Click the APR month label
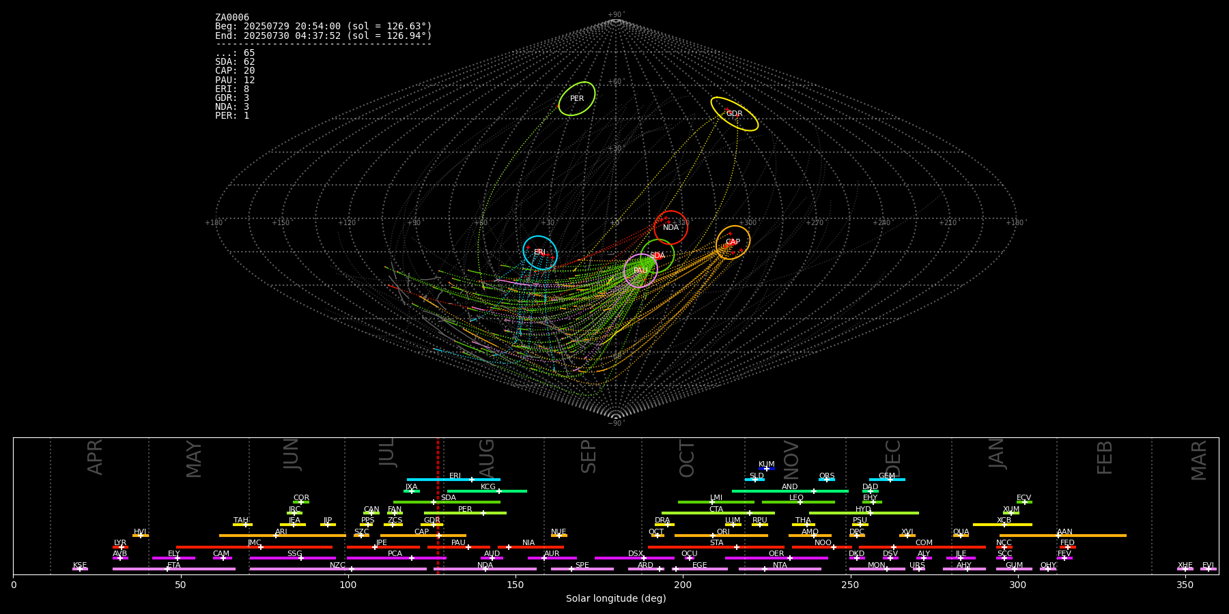Viewport: 1229px width, 614px height. (x=96, y=457)
